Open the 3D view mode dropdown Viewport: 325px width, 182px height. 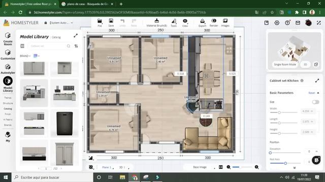pos(124,167)
